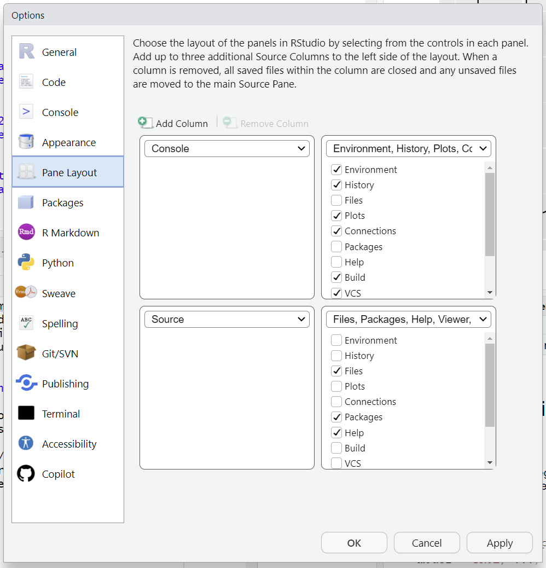Click the Add Column button label
The height and width of the screenshot is (568, 546).
[182, 124]
